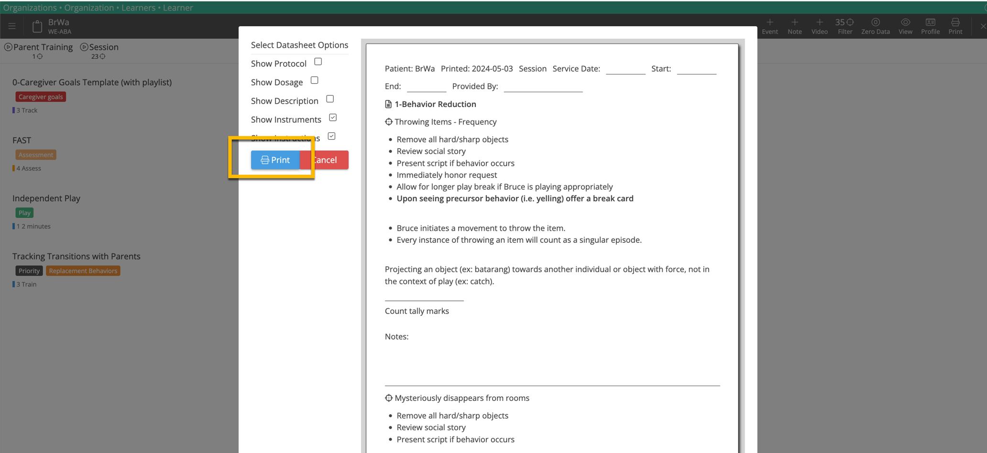This screenshot has height=453, width=987.
Task: Open Learners from the breadcrumb
Action: (138, 8)
